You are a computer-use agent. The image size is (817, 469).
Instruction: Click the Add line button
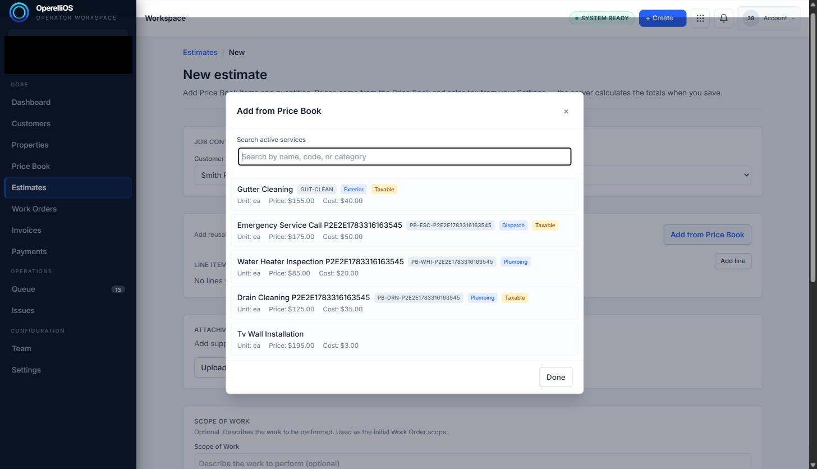coord(733,261)
